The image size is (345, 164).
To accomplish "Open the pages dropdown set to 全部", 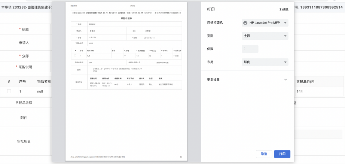I will point(265,36).
